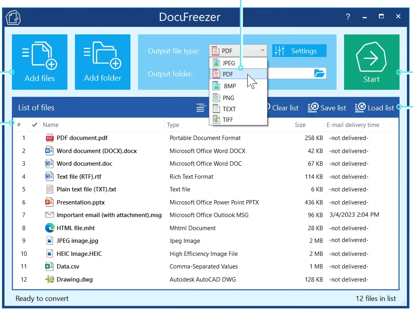Open the output folder browse icon
The width and height of the screenshot is (413, 314).
coord(319,73)
